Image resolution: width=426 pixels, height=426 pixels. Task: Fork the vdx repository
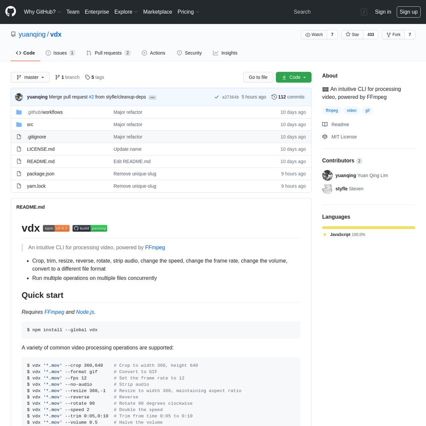(x=393, y=35)
